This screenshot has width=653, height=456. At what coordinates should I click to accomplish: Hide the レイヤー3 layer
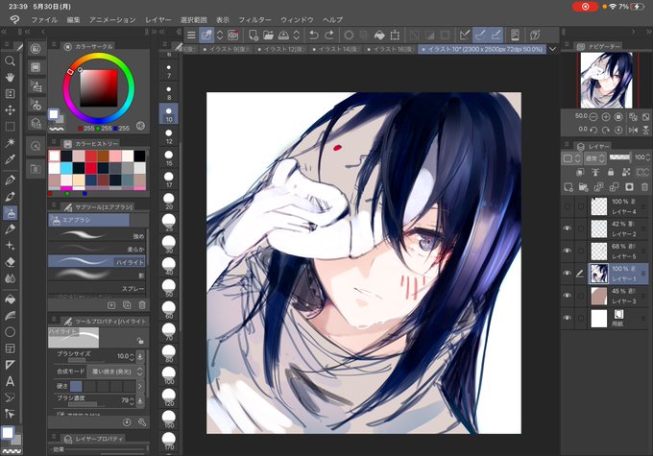coord(568,296)
